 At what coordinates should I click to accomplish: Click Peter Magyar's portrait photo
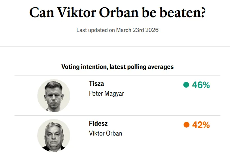[54, 95]
